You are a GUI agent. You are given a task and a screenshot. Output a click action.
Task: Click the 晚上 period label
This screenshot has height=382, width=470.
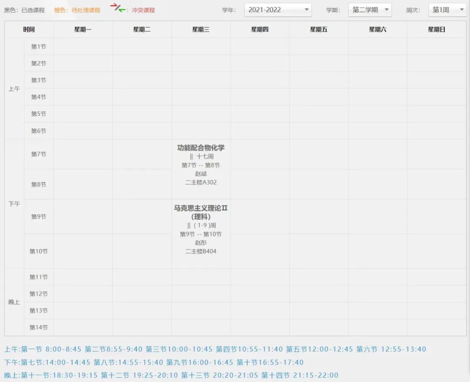[x=14, y=302]
